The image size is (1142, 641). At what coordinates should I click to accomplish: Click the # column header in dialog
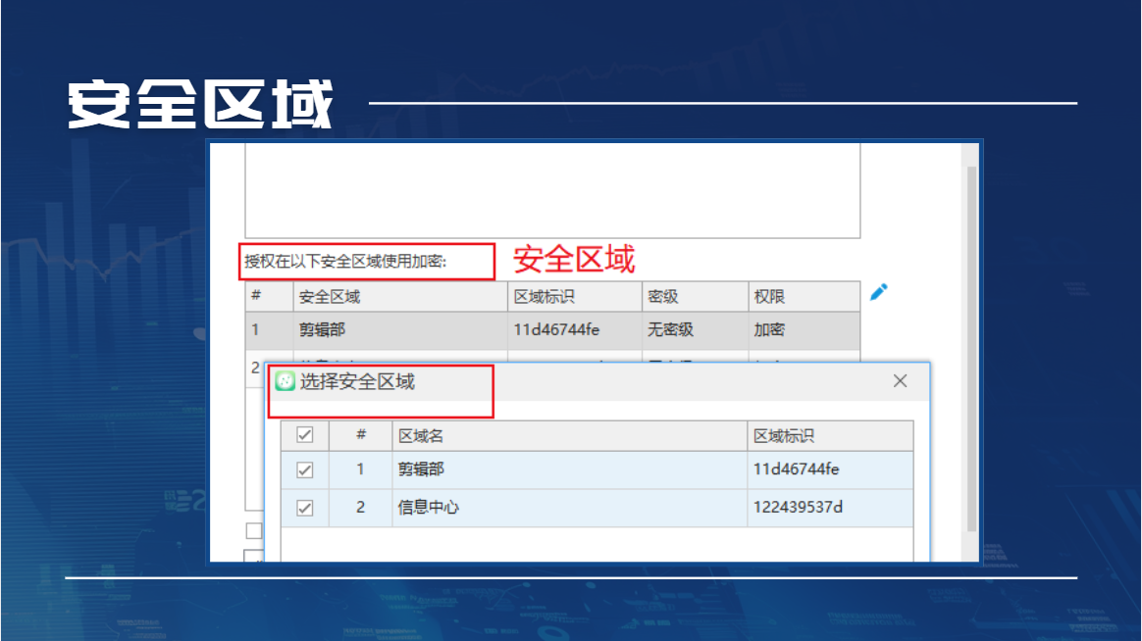[360, 435]
